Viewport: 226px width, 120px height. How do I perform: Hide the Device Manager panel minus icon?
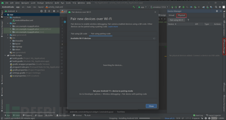click(221, 11)
